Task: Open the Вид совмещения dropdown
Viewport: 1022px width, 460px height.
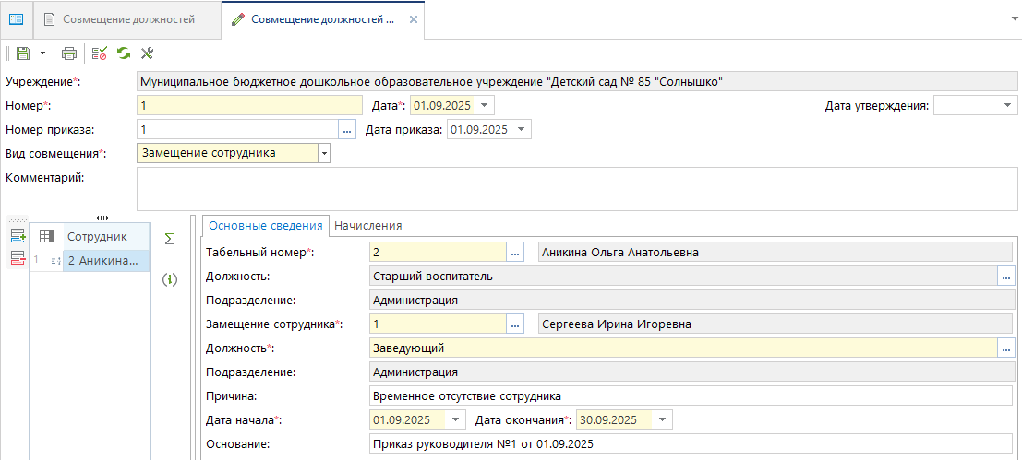Action: (324, 154)
